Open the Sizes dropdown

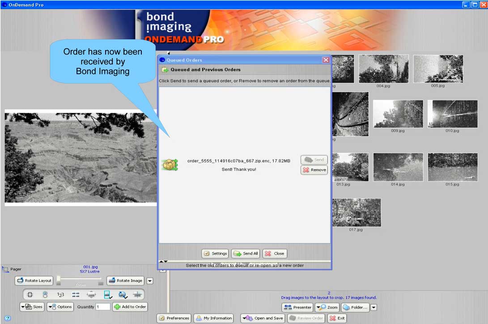(32, 307)
